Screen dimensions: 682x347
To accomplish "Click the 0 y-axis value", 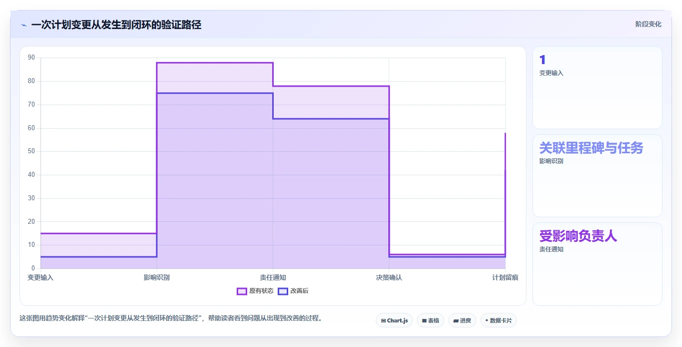I will coord(34,268).
